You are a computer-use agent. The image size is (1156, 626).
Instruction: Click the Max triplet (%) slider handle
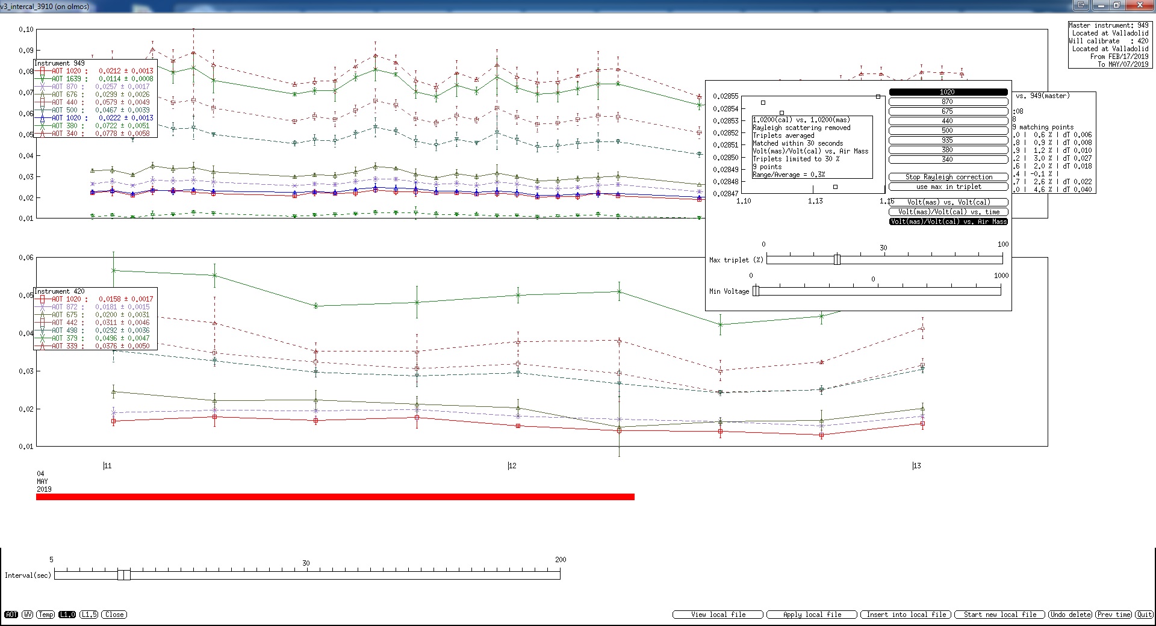pyautogui.click(x=837, y=259)
